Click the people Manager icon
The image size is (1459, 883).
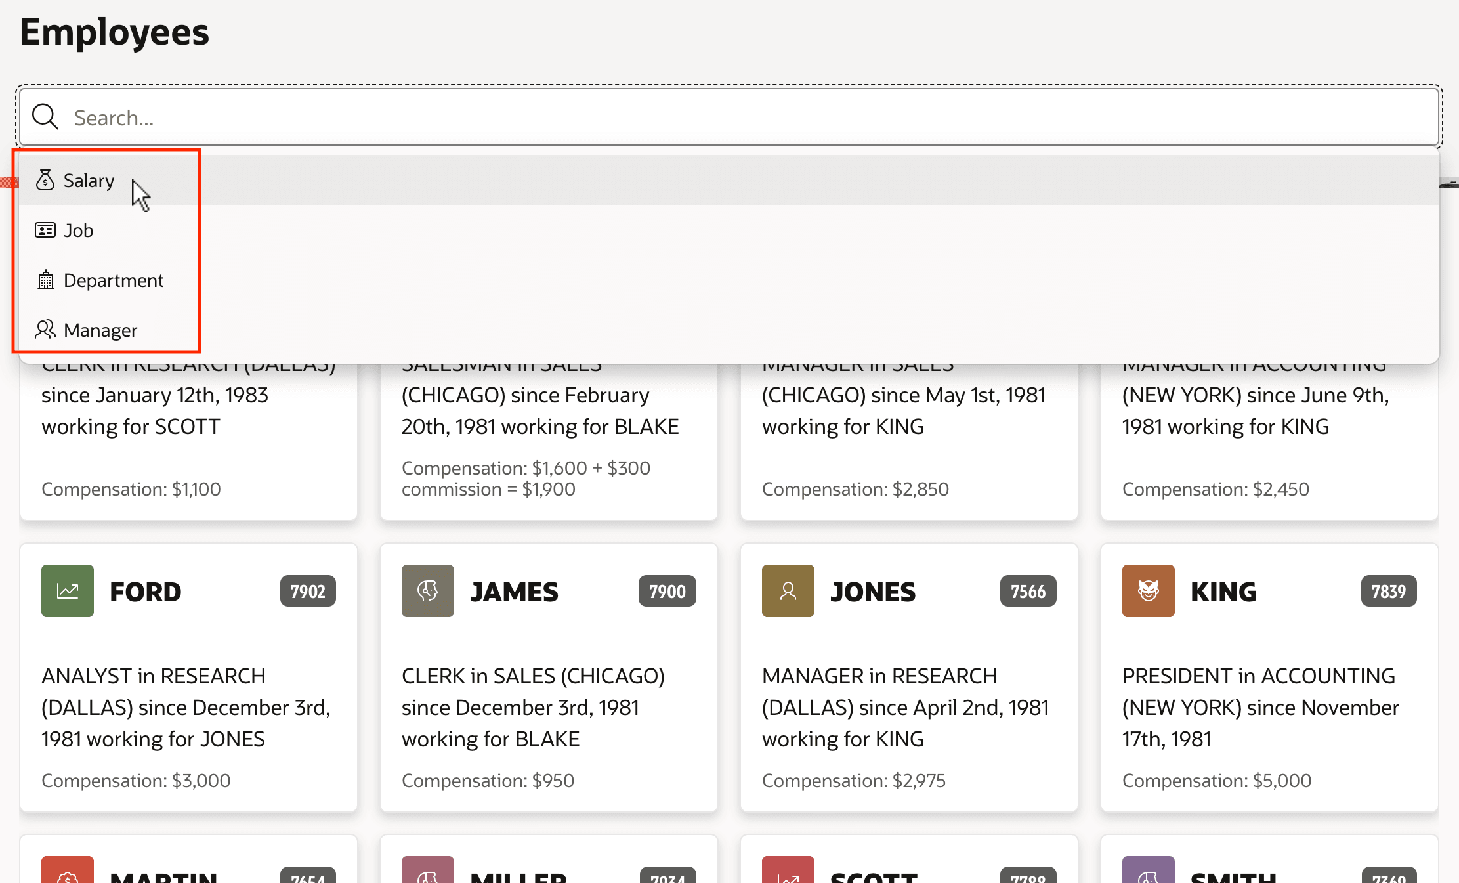coord(45,330)
